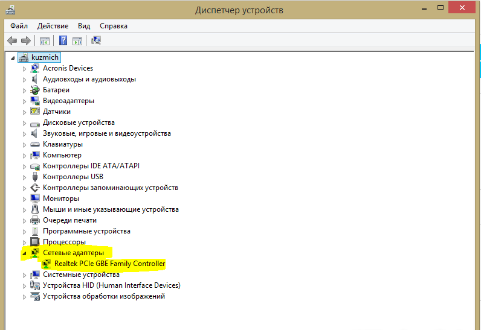This screenshot has height=330, width=481.
Task: Click the Back arrow toolbar icon
Action: (x=12, y=40)
